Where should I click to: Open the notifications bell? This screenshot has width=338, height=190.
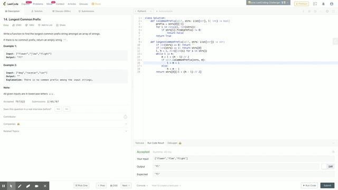point(323,4)
